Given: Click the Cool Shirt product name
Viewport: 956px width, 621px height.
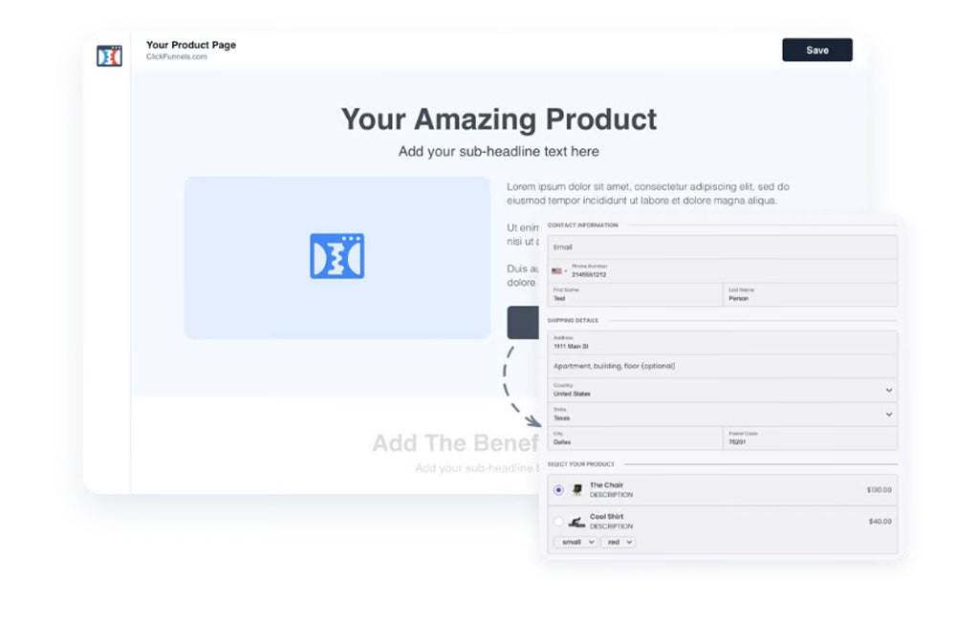Looking at the screenshot, I should [x=607, y=517].
